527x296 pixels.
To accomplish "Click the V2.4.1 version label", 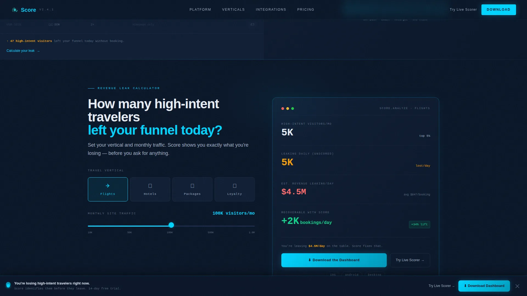I will click(x=46, y=10).
